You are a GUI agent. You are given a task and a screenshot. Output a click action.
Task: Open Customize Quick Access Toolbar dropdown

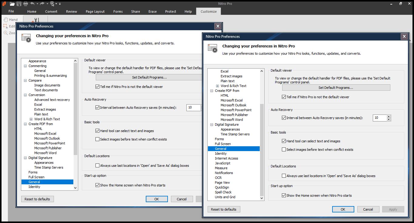(x=60, y=4)
